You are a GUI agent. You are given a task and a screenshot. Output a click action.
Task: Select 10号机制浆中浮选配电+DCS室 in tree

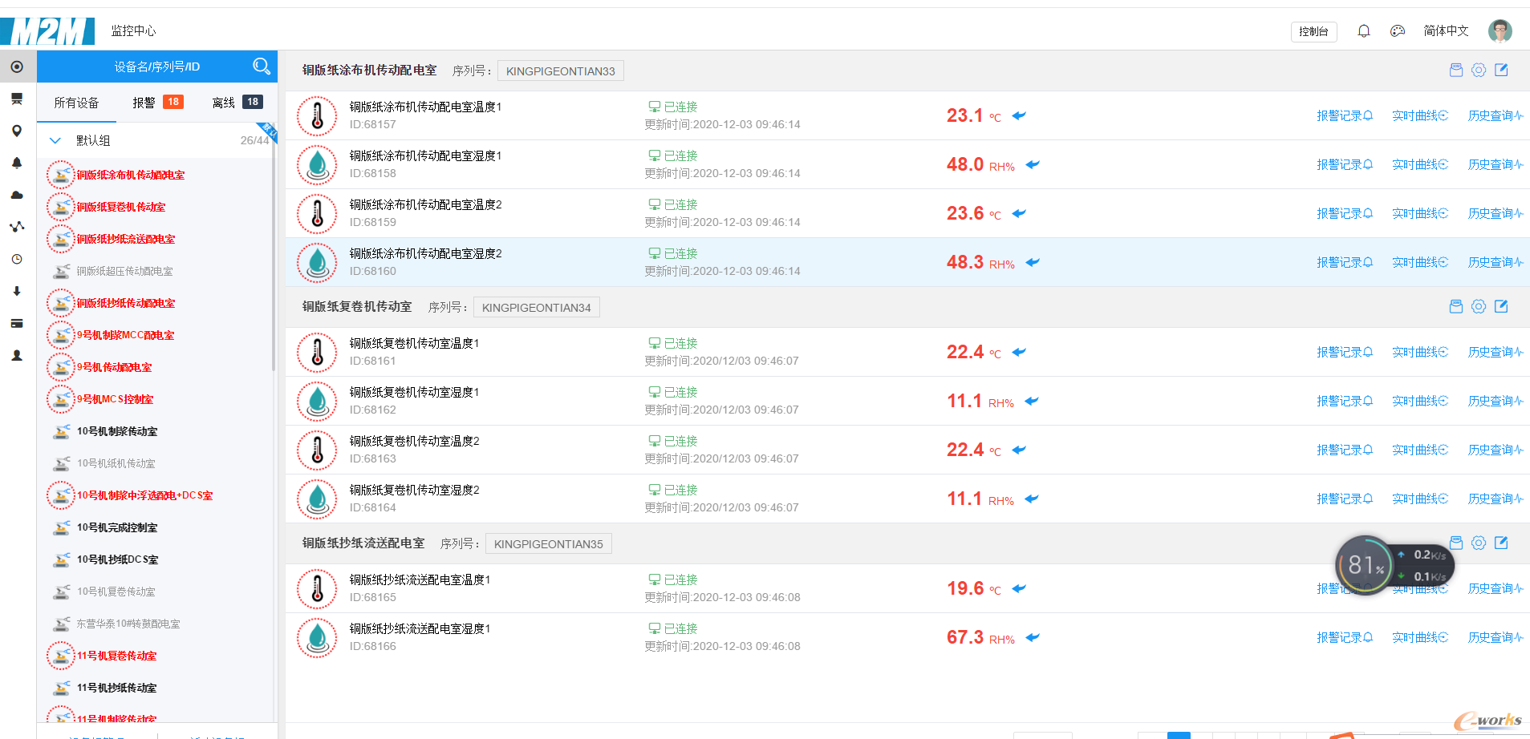(x=144, y=495)
